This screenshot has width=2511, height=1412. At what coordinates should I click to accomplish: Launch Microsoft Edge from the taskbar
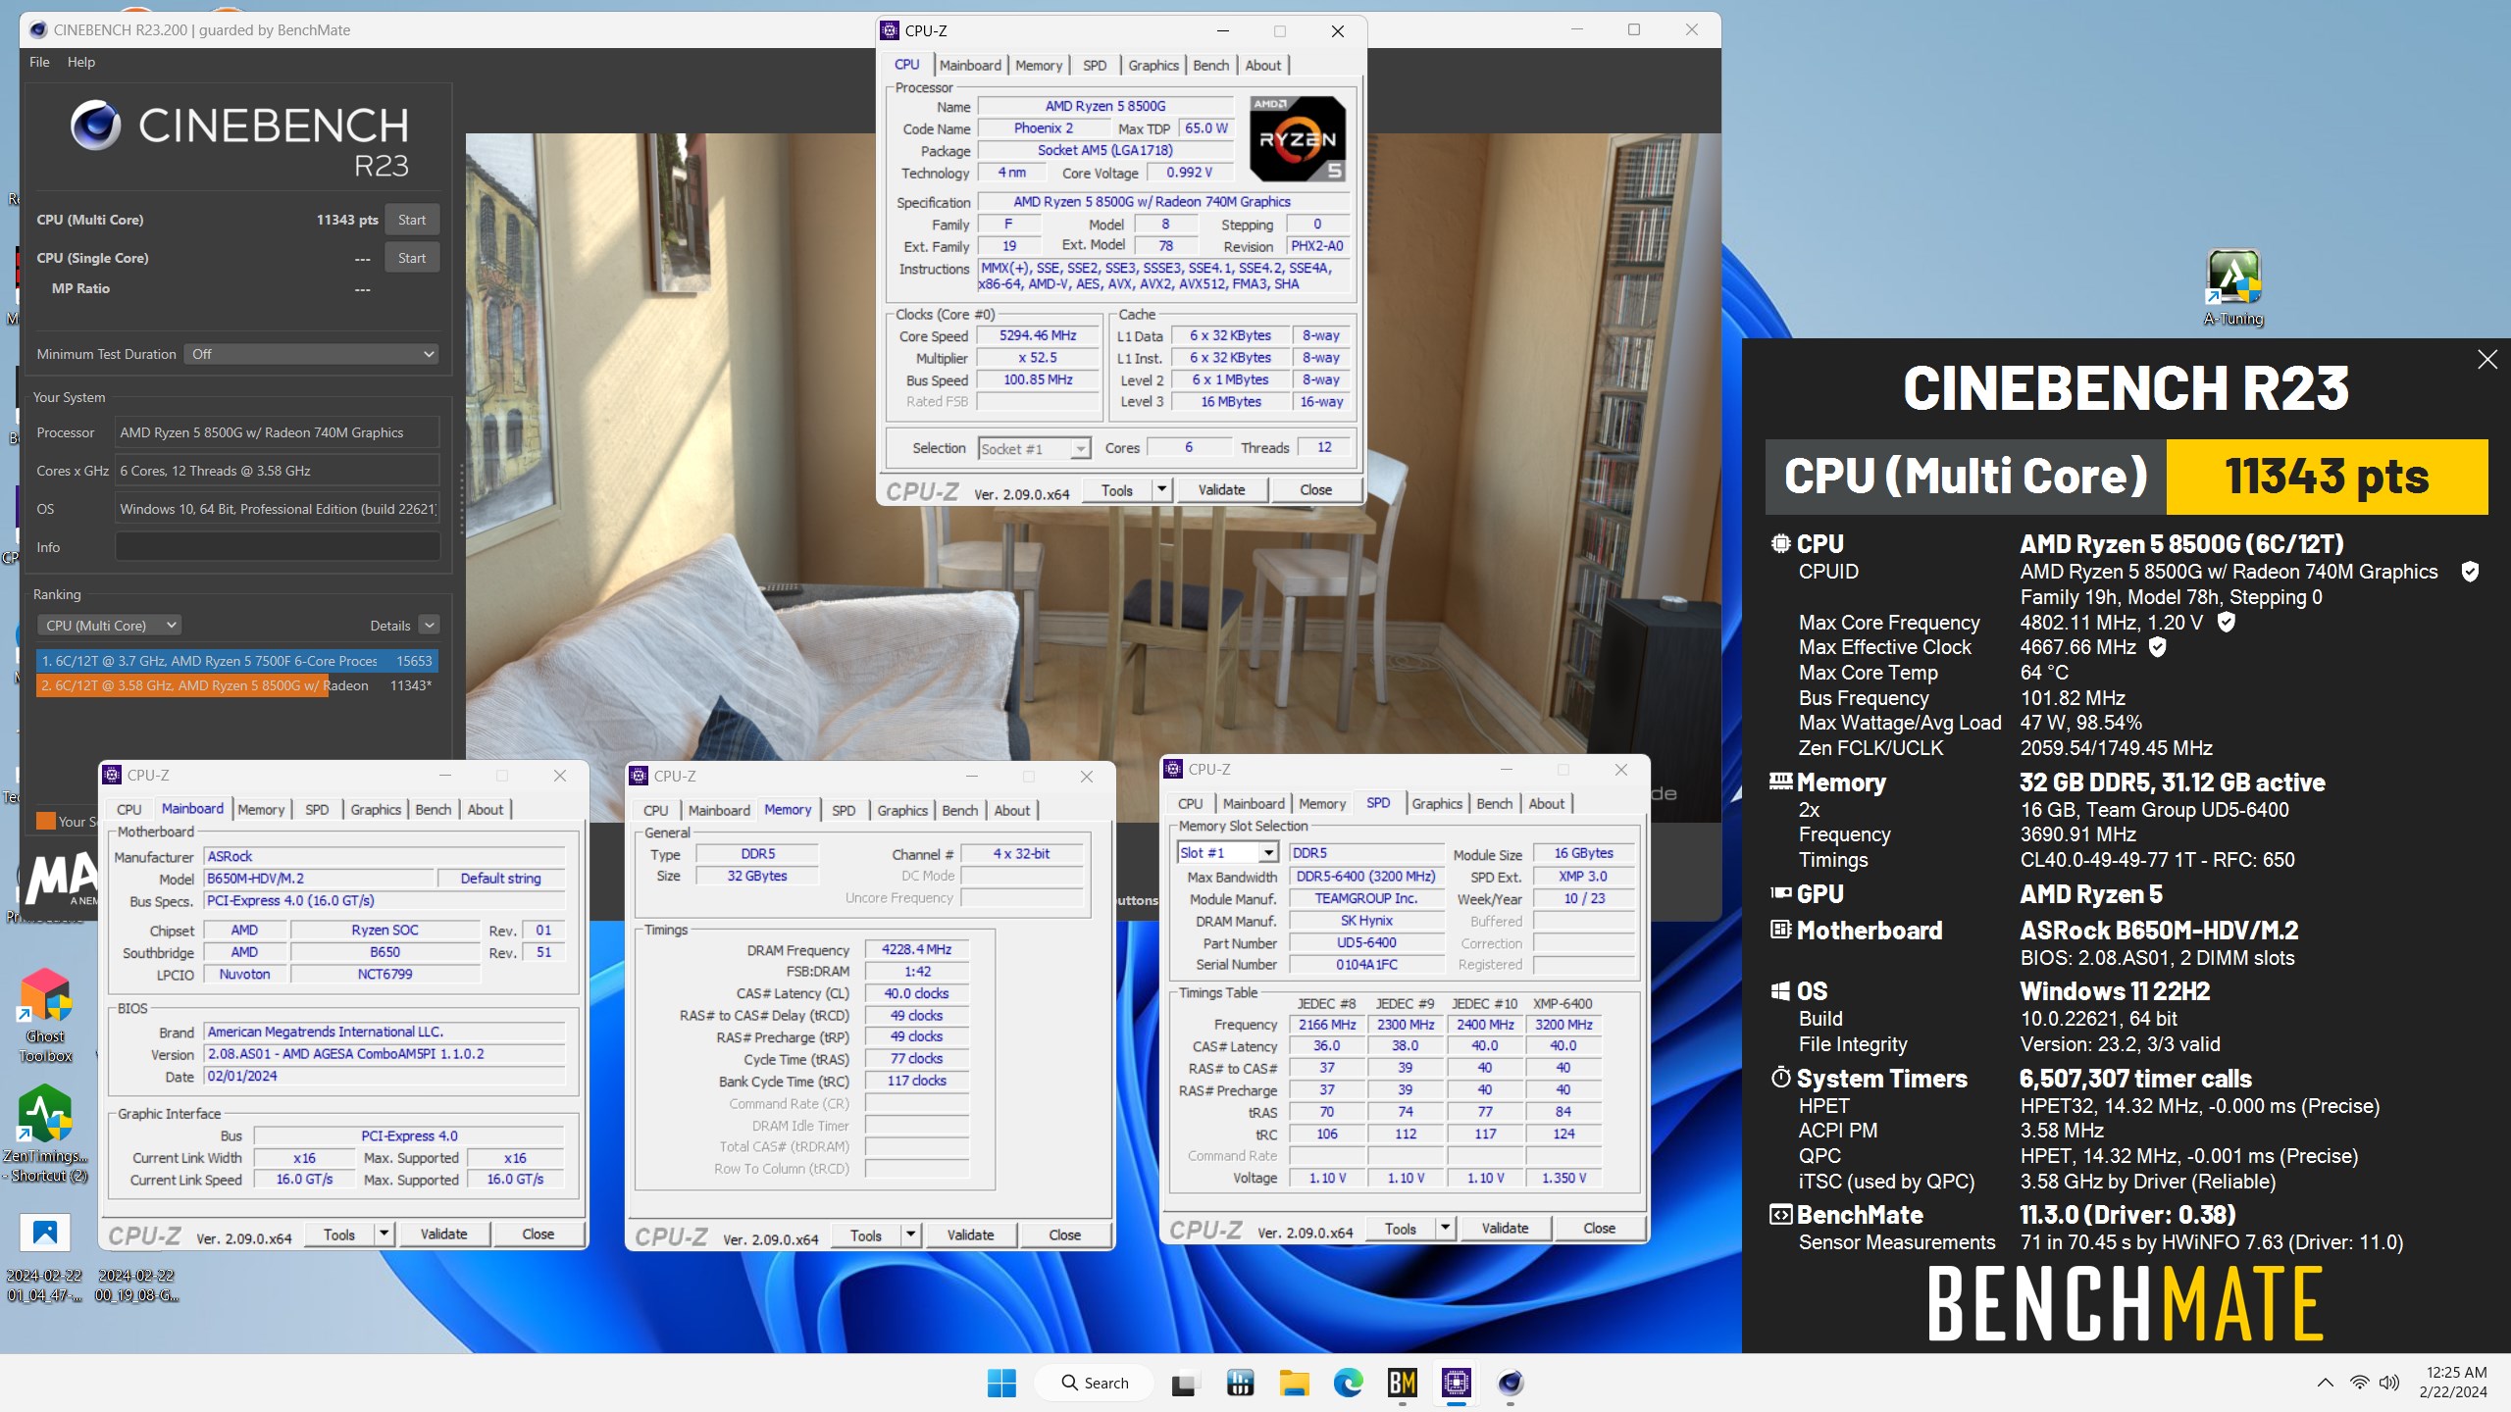pyautogui.click(x=1348, y=1383)
